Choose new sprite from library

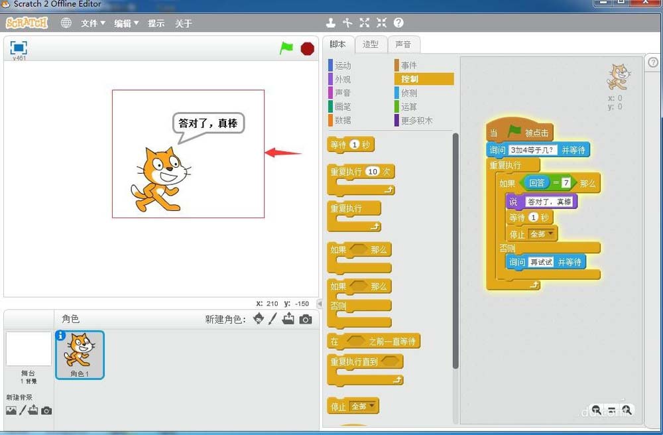[x=259, y=319]
